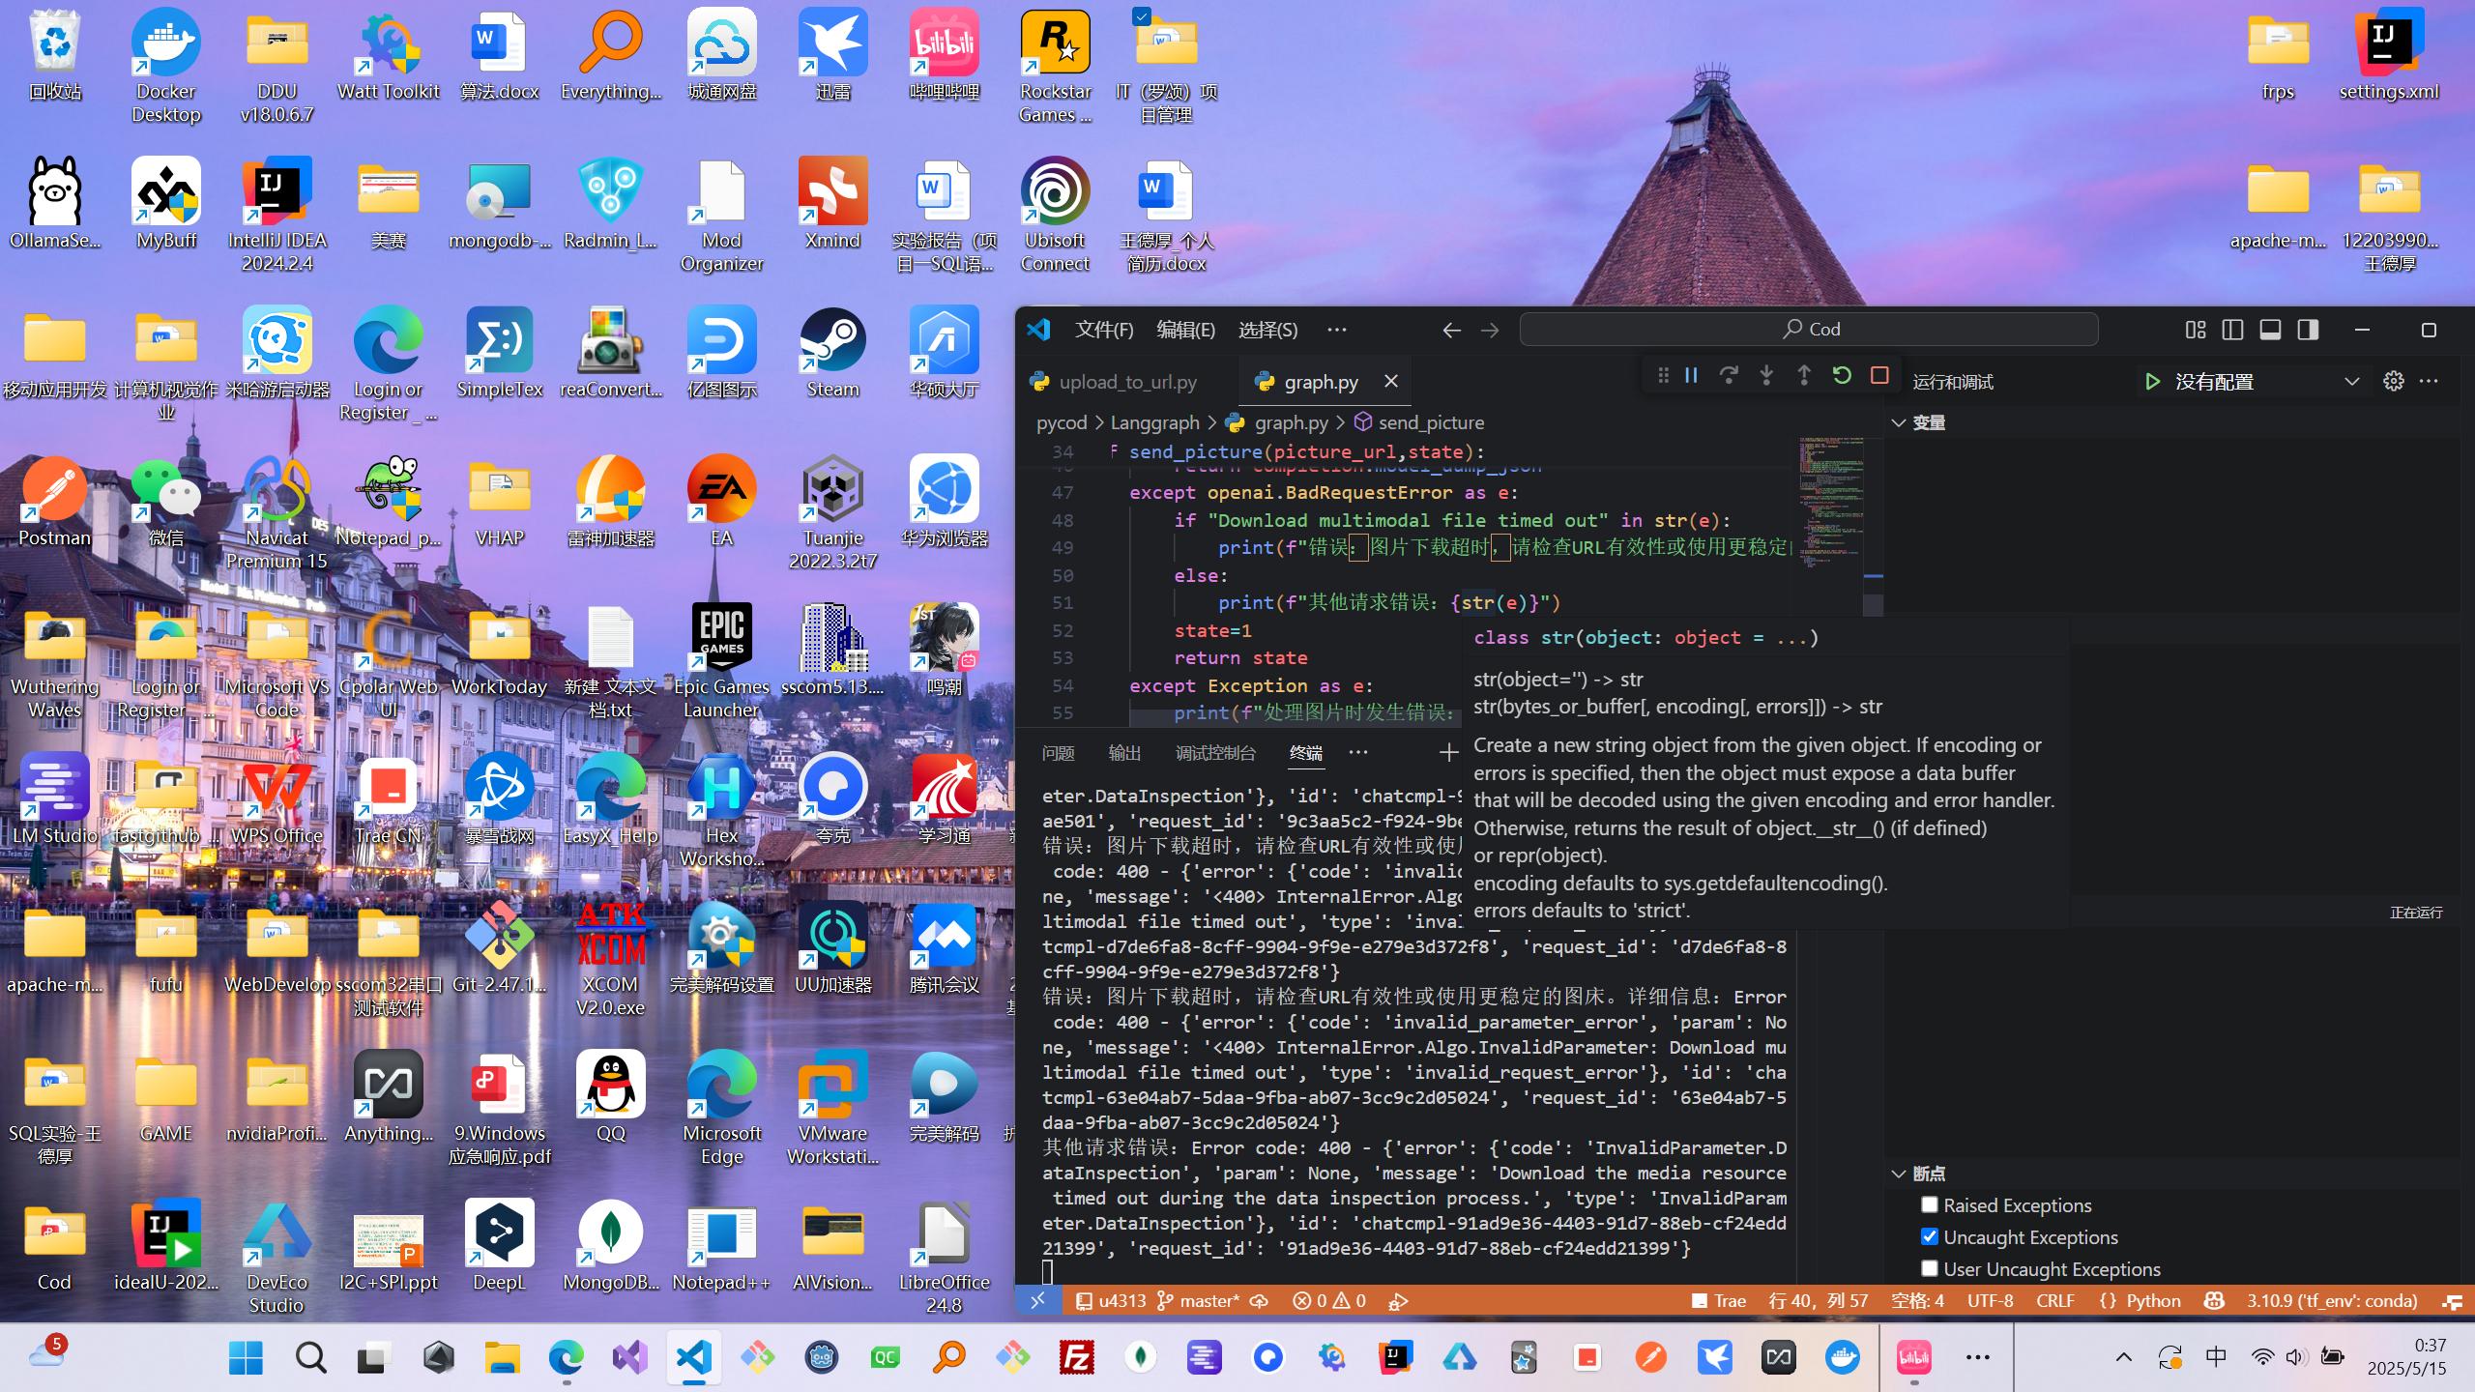Collapse the 变量 section
This screenshot has height=1392, width=2475.
point(1899,422)
